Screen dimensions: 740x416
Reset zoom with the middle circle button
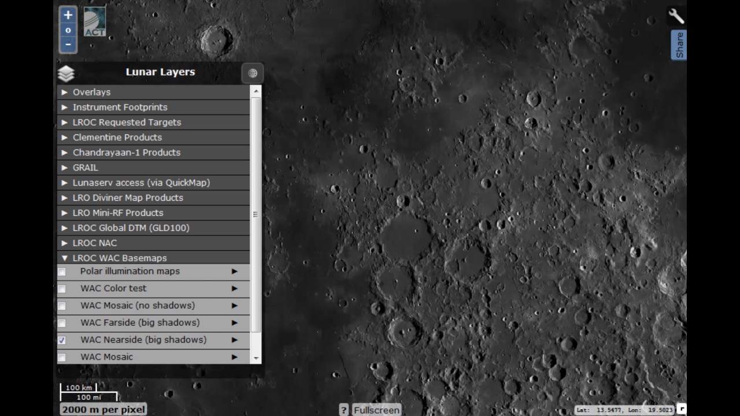tap(68, 30)
